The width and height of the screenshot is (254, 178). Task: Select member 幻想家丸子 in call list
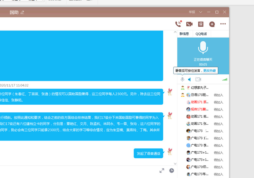[200, 88]
